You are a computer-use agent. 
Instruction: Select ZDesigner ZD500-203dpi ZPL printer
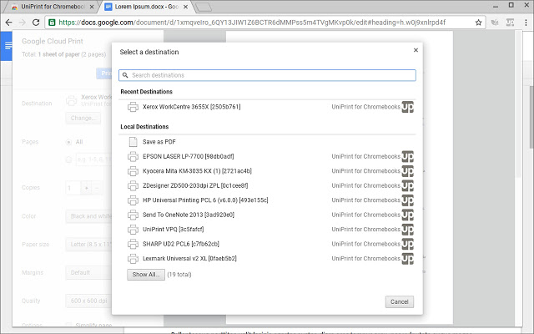pos(267,185)
